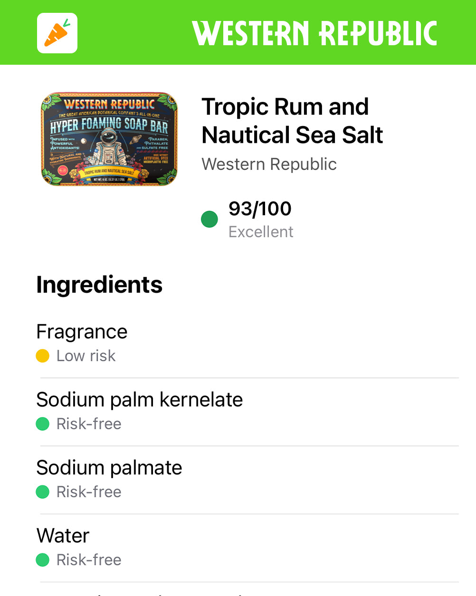Click the Excellent rating label

(261, 232)
